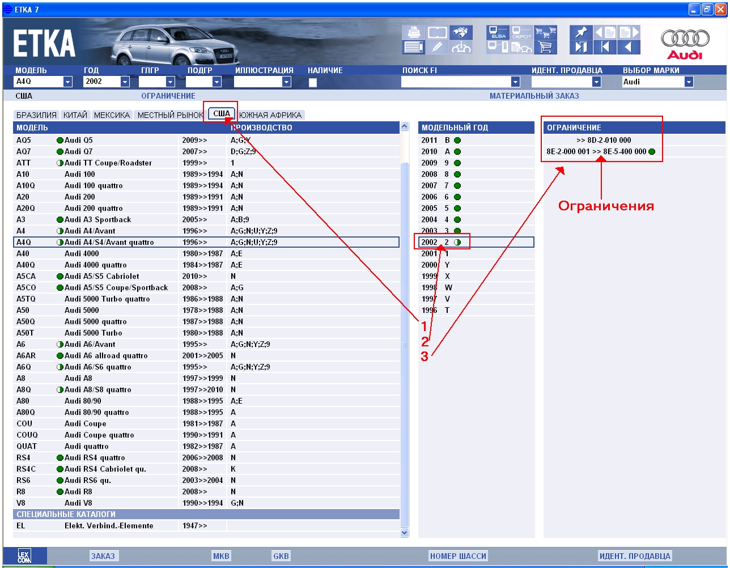This screenshot has height=568, width=730.
Task: Select model year 2011 B
Action: coord(476,140)
